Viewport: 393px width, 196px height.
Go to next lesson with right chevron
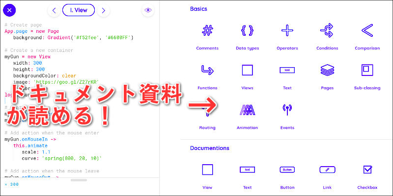[103, 10]
